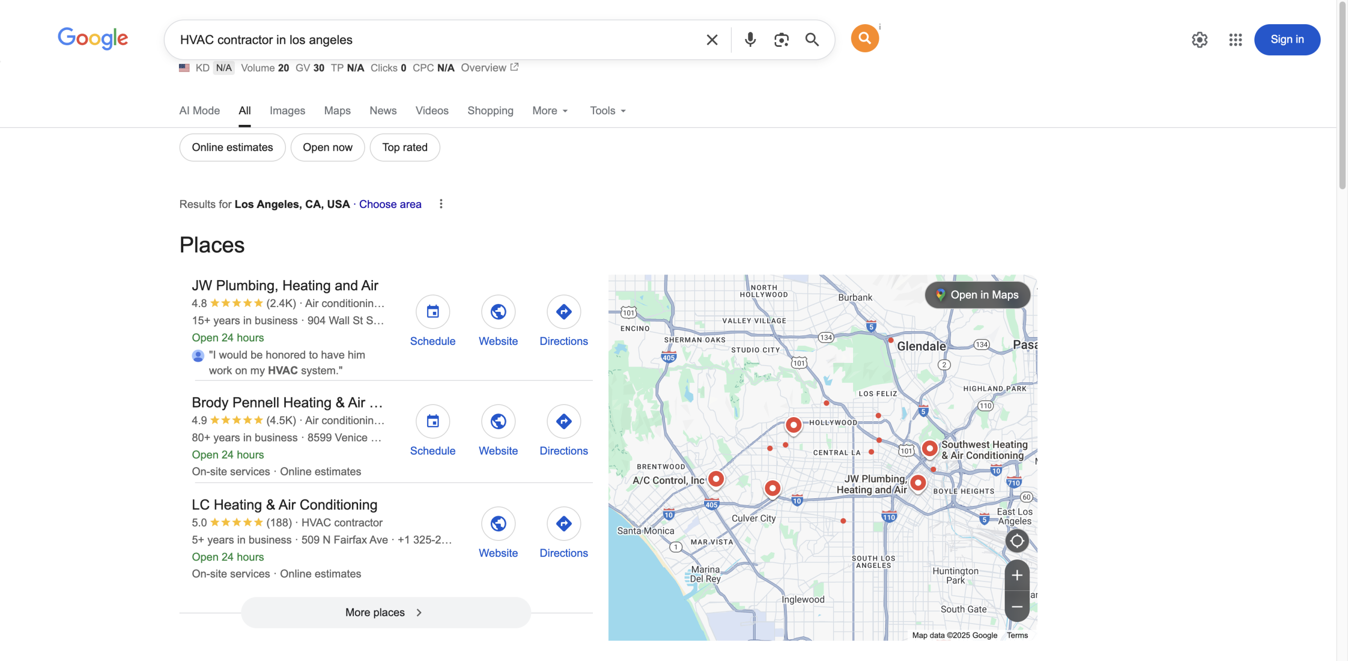
Task: Open Google apps grid icon
Action: pos(1235,40)
